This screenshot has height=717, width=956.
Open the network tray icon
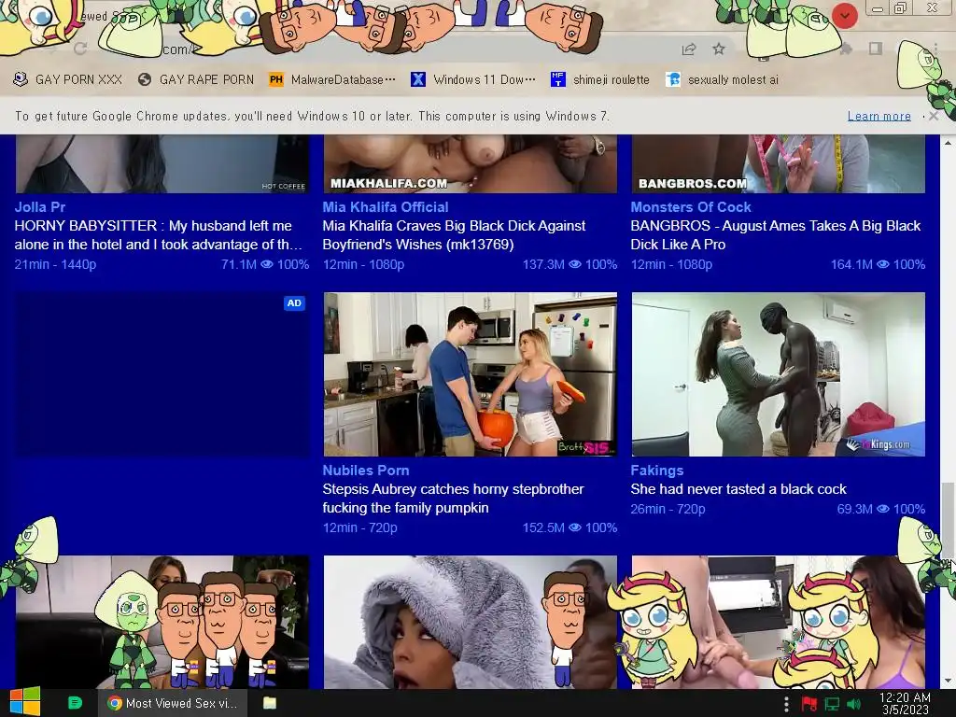pos(832,704)
